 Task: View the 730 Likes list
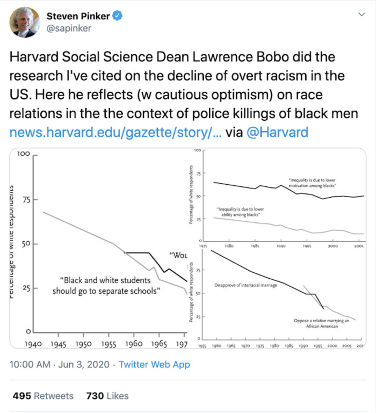point(107,396)
